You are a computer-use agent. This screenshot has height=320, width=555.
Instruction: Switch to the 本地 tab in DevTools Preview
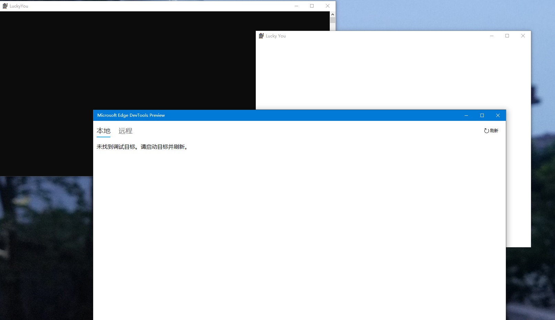click(104, 131)
